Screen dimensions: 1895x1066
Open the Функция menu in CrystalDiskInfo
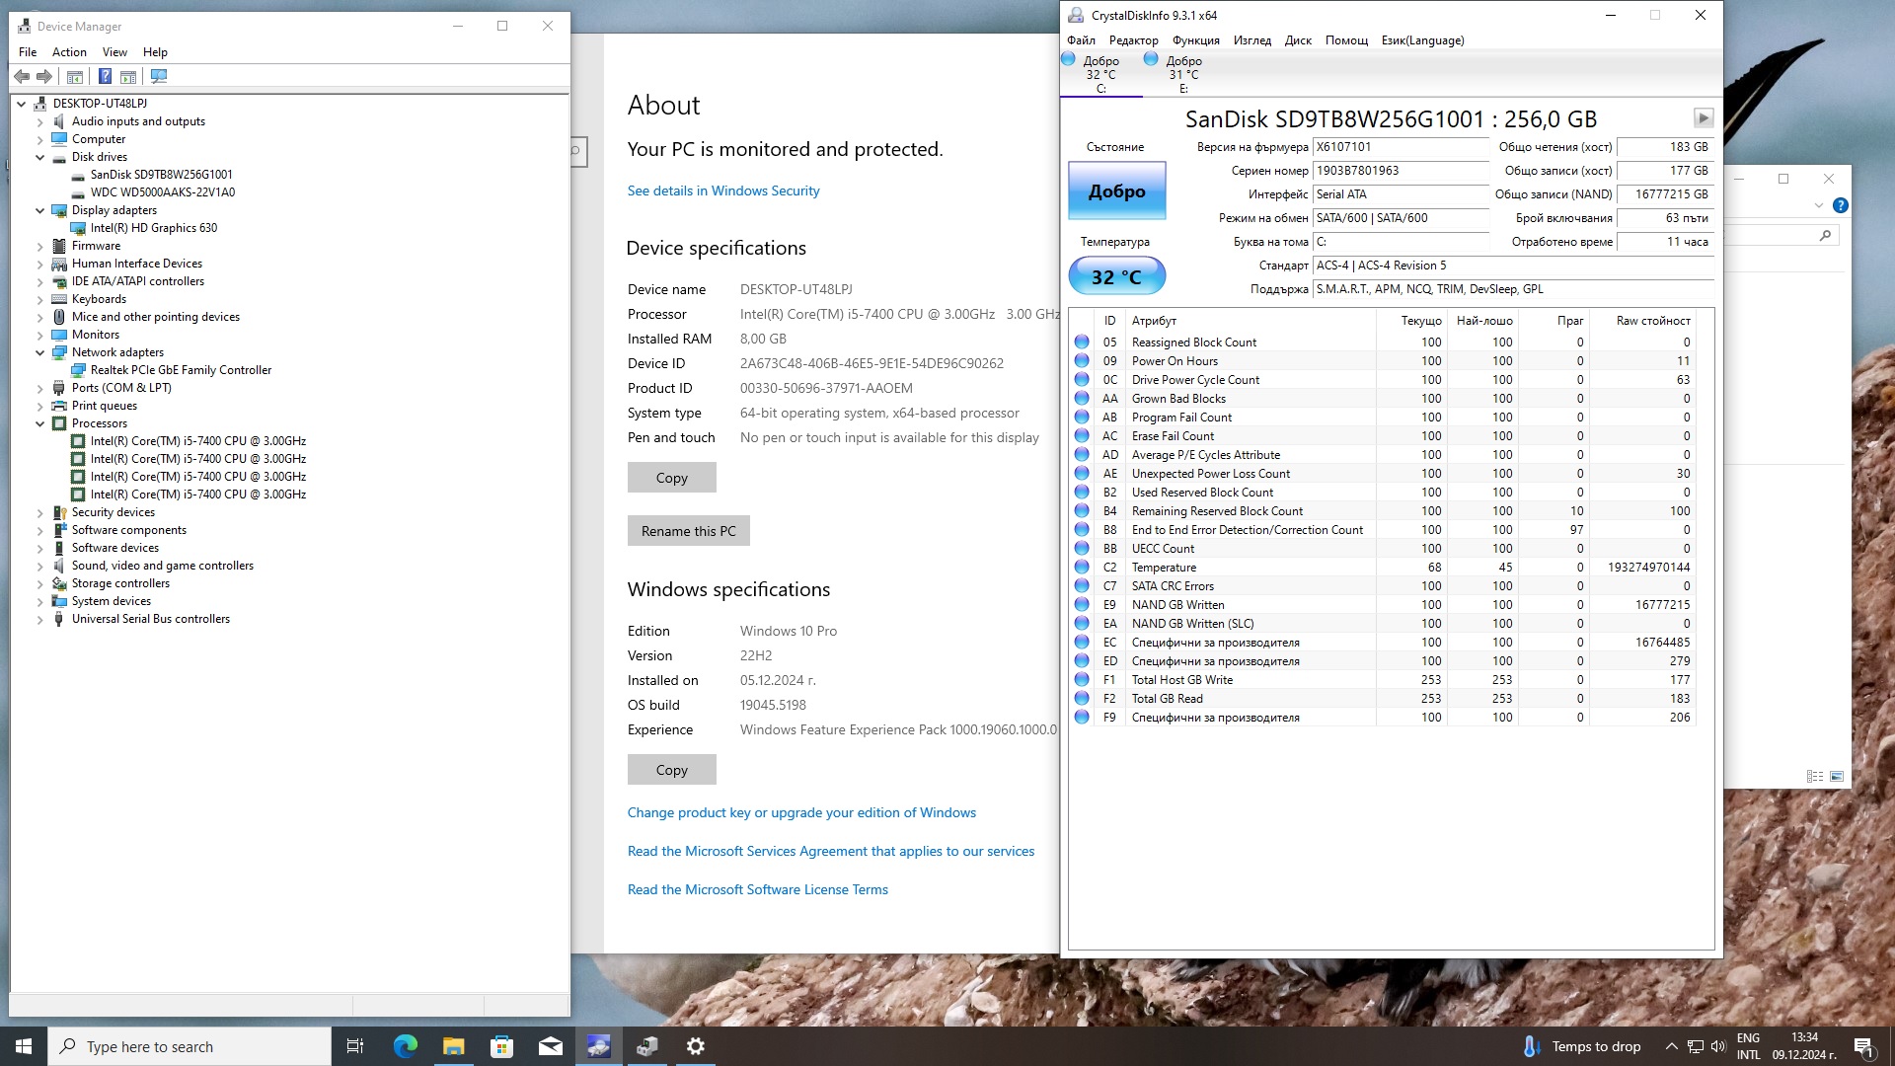coord(1195,40)
